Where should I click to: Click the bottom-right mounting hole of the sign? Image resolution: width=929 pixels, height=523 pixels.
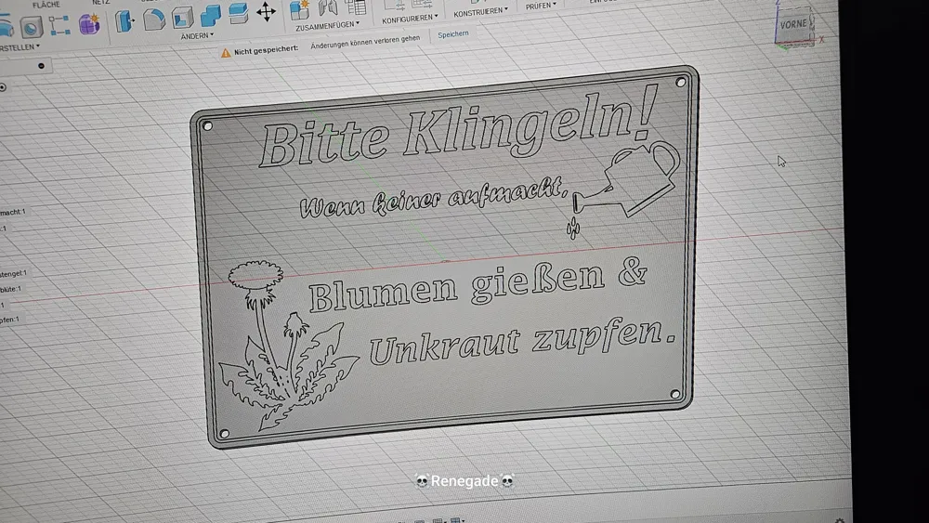pyautogui.click(x=674, y=394)
